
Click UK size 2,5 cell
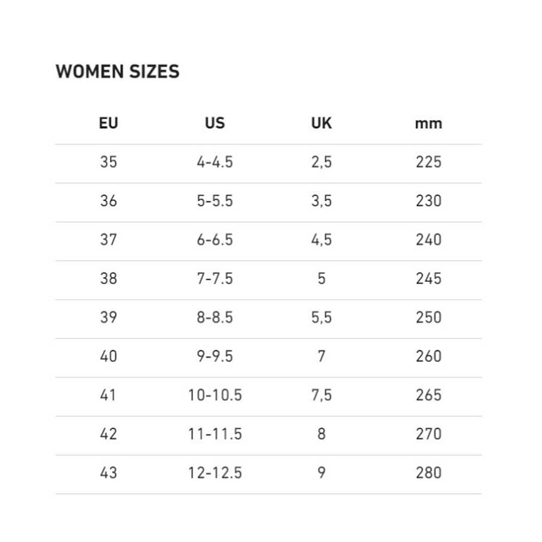tap(321, 162)
